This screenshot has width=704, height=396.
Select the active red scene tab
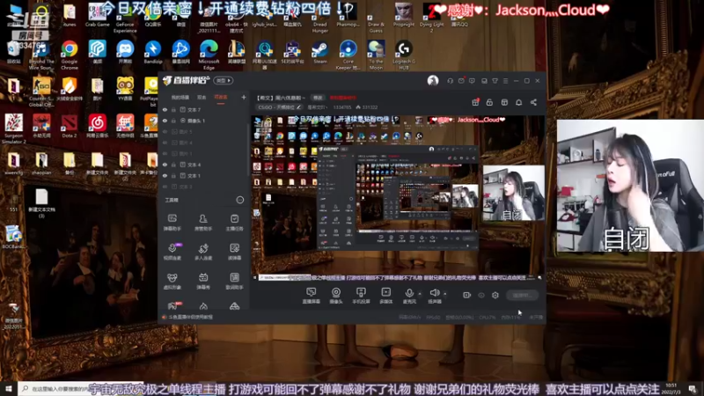[221, 98]
